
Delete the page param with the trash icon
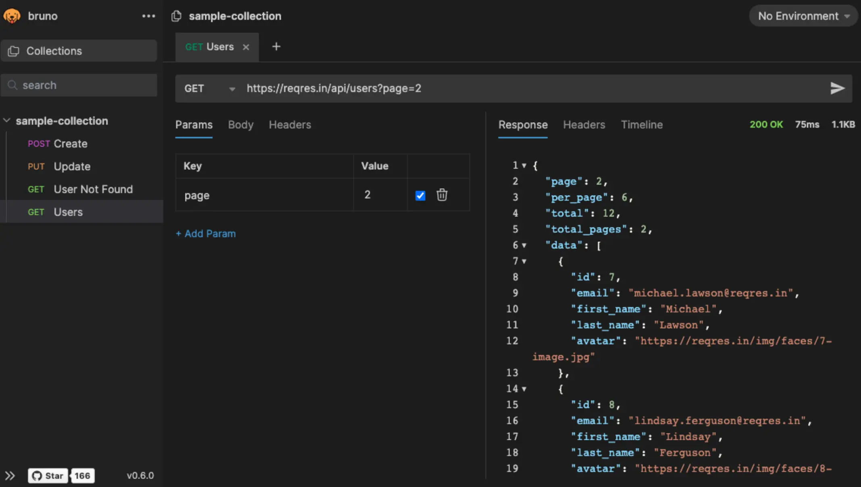coord(442,195)
